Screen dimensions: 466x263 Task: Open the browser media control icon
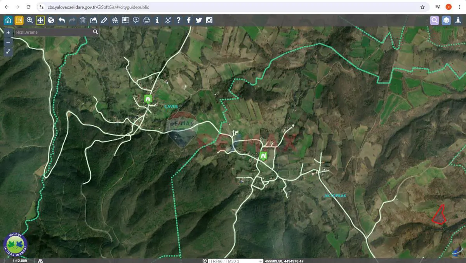438,7
